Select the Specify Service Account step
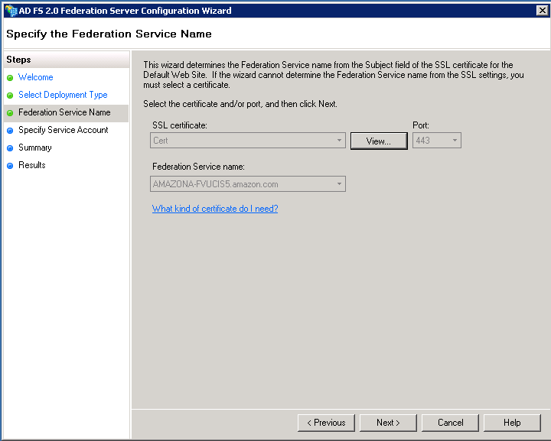 pyautogui.click(x=64, y=130)
